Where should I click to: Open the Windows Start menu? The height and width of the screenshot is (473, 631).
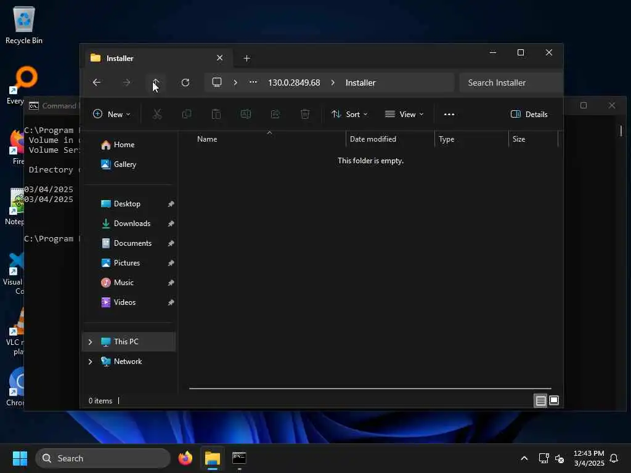20,458
